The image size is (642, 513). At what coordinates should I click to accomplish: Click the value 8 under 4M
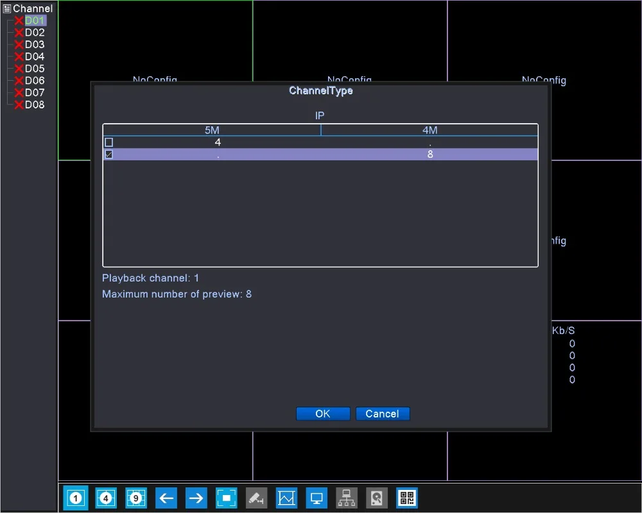point(430,155)
